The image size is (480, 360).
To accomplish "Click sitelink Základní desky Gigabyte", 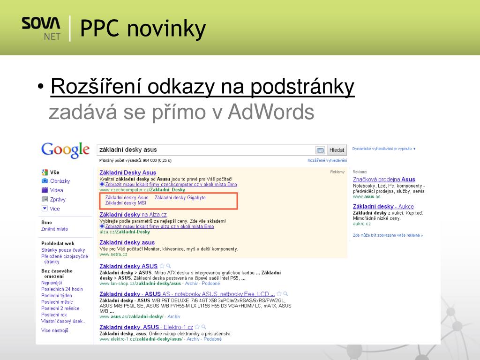I will coord(180,197).
